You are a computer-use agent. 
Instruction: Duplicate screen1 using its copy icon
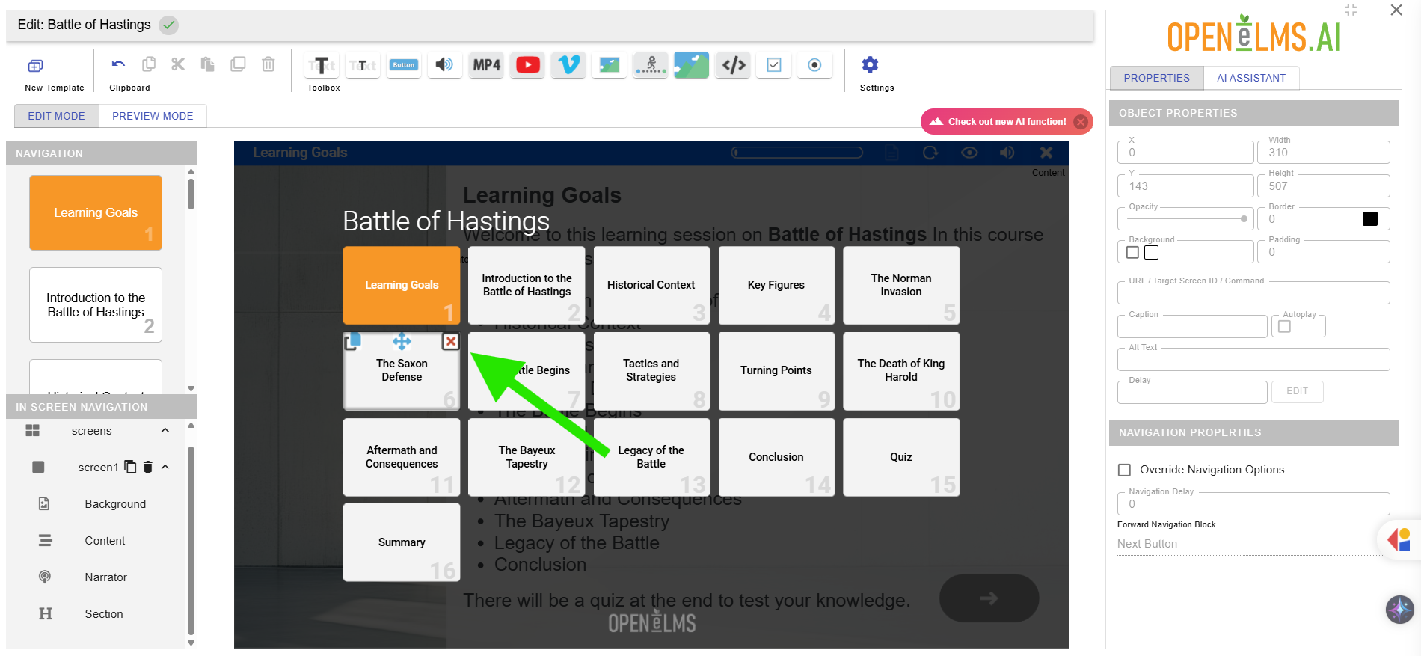131,467
